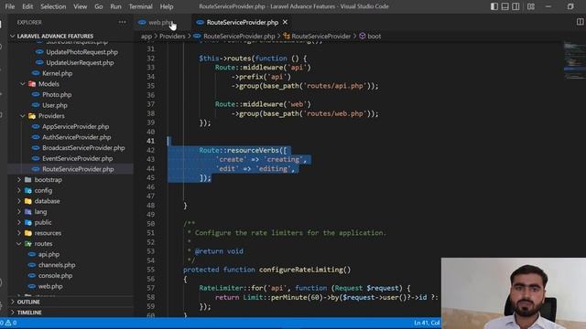Toggle secondary side bar layout icon
The width and height of the screenshot is (586, 329).
pyautogui.click(x=515, y=6)
